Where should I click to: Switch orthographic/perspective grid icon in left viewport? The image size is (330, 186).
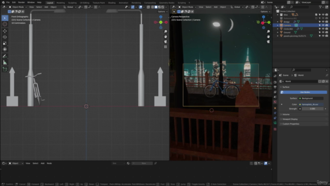[x=166, y=47]
